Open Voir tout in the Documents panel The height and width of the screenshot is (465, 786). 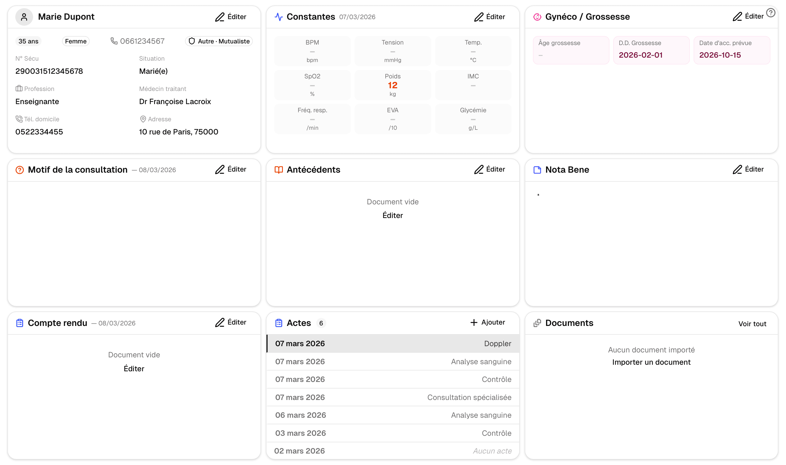point(752,324)
